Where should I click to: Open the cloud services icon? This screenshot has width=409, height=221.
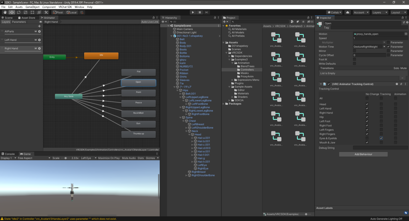(347, 12)
